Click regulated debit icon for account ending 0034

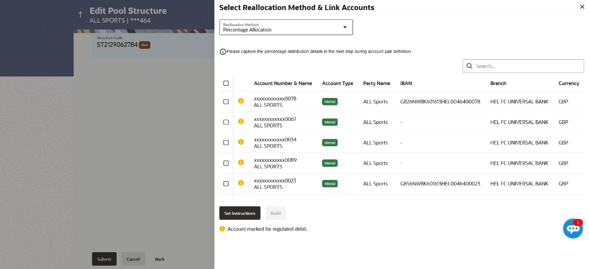tap(241, 142)
